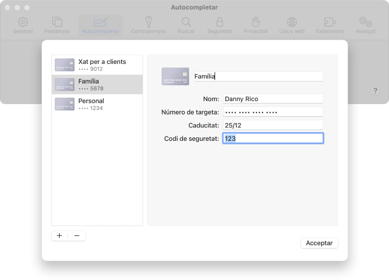
Task: Select the Buscar magnifier icon
Action: tap(186, 22)
